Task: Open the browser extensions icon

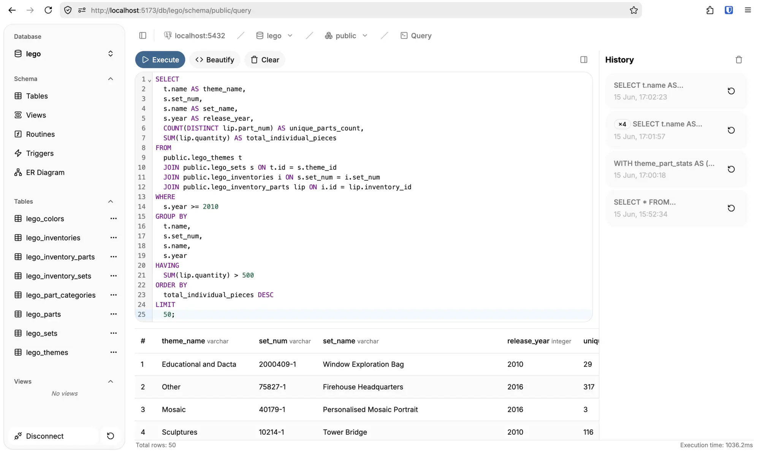Action: click(710, 10)
